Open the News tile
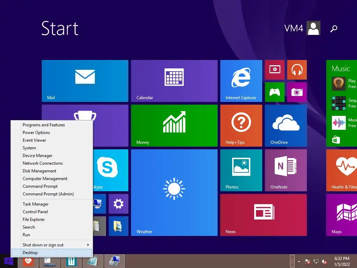The height and width of the screenshot is (268, 357). click(264, 215)
